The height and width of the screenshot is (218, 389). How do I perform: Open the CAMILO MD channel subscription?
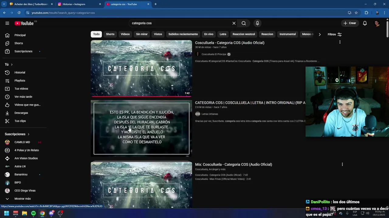pos(23,142)
